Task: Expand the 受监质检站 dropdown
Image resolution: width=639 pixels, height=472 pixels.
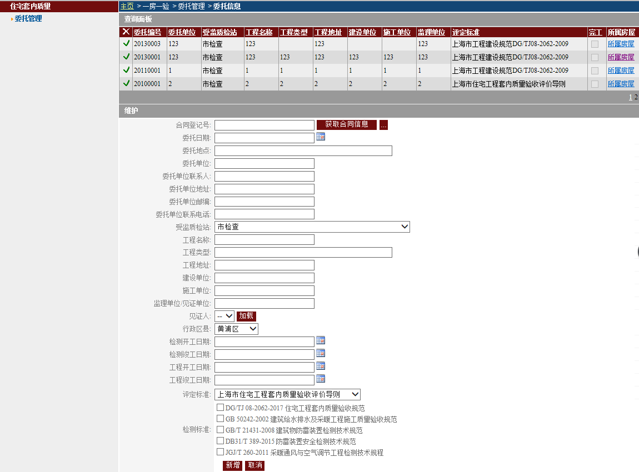Action: [x=312, y=227]
